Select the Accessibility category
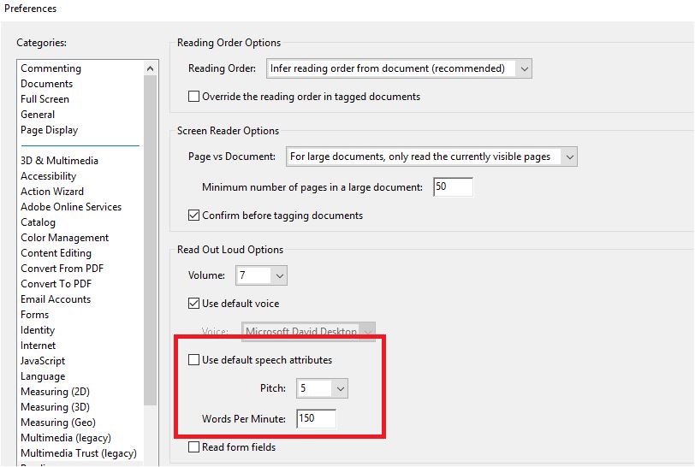Screen dimensions: 695x467 48,176
